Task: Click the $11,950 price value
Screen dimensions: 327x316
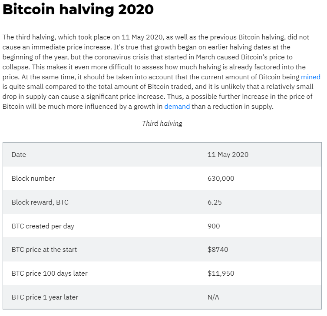Action: tap(221, 274)
